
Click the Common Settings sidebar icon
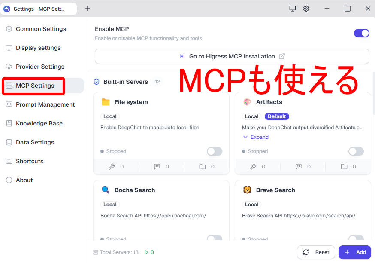[x=9, y=29]
